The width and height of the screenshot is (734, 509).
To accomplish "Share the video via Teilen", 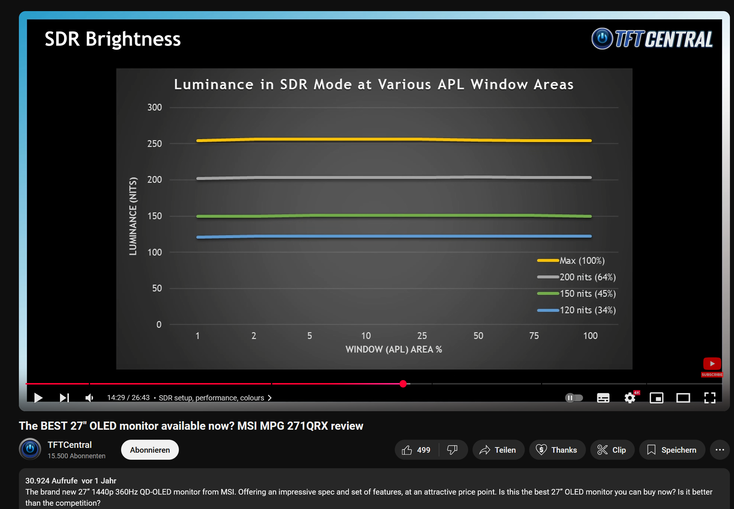I will click(498, 450).
